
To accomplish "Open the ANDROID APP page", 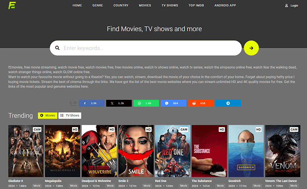I will 225,6.
